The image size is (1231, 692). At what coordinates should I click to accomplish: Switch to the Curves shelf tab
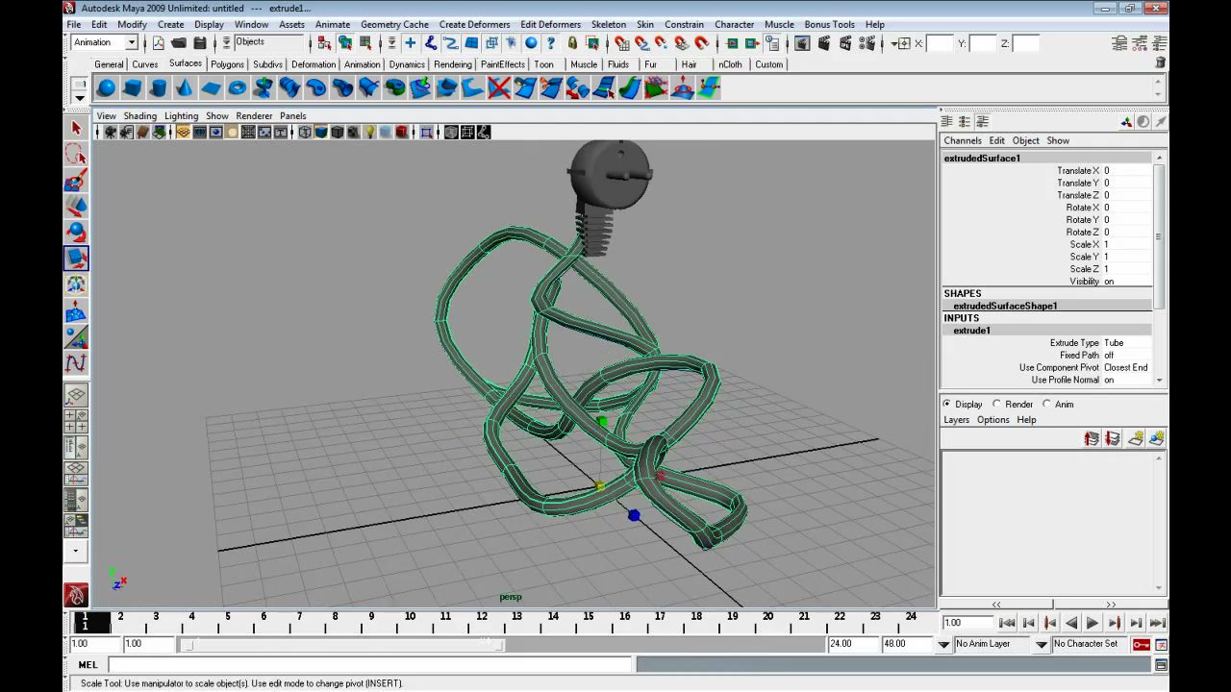(145, 64)
